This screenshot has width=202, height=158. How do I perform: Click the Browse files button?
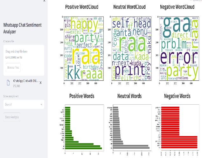pos(13,67)
